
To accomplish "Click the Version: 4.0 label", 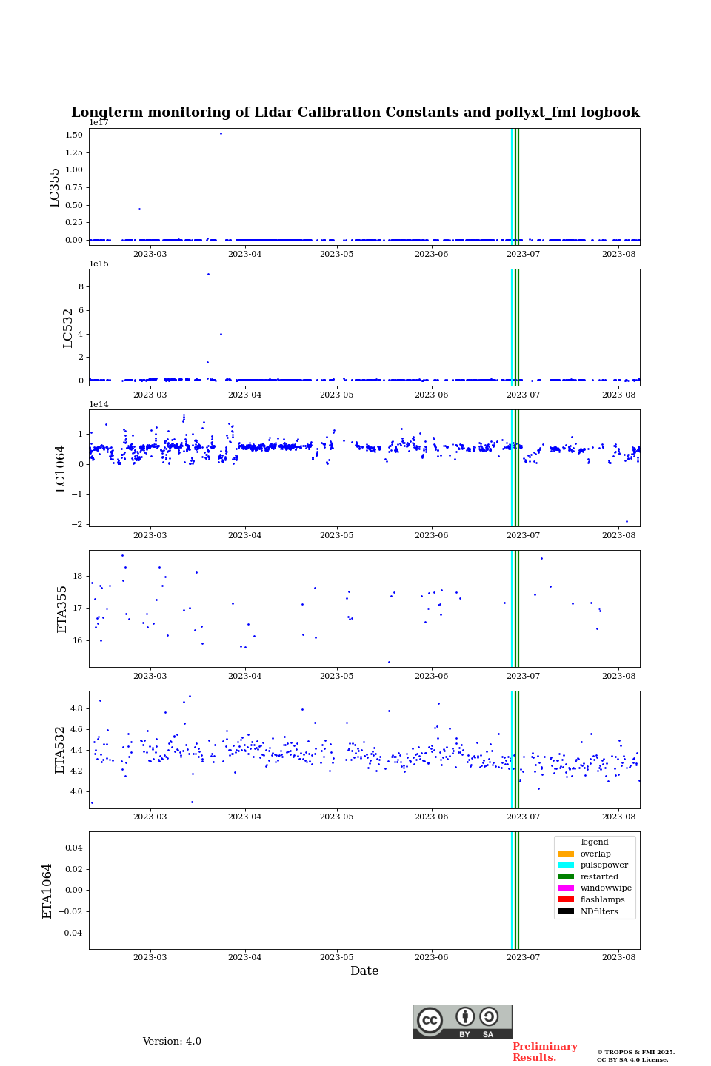I will [172, 1042].
